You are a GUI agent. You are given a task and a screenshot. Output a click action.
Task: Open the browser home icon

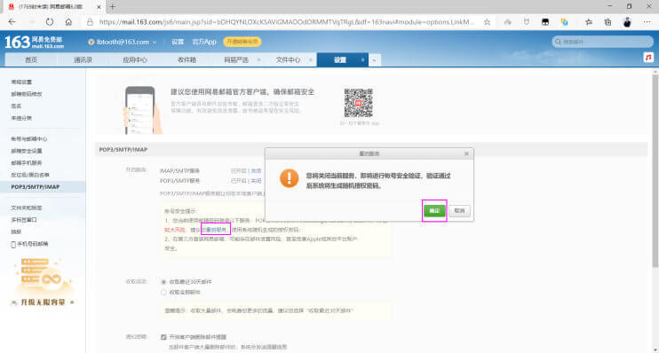(x=68, y=22)
